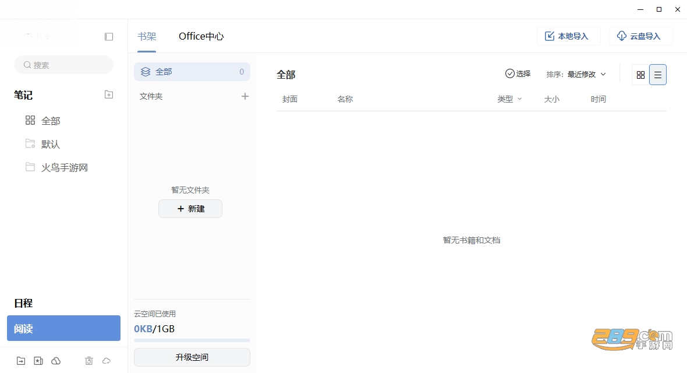Switch to list view
This screenshot has width=687, height=373.
658,75
